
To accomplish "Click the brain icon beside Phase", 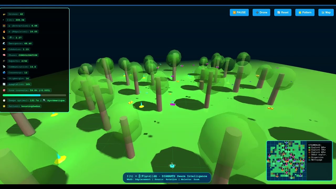I will (x=4, y=55).
